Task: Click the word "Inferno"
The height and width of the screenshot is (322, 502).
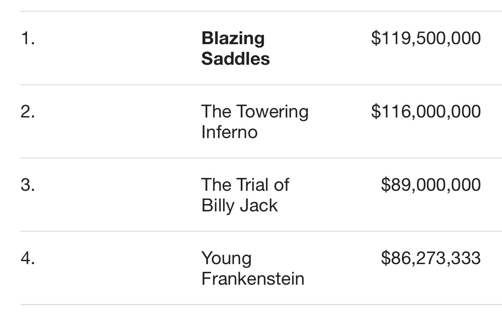Action: tap(229, 132)
